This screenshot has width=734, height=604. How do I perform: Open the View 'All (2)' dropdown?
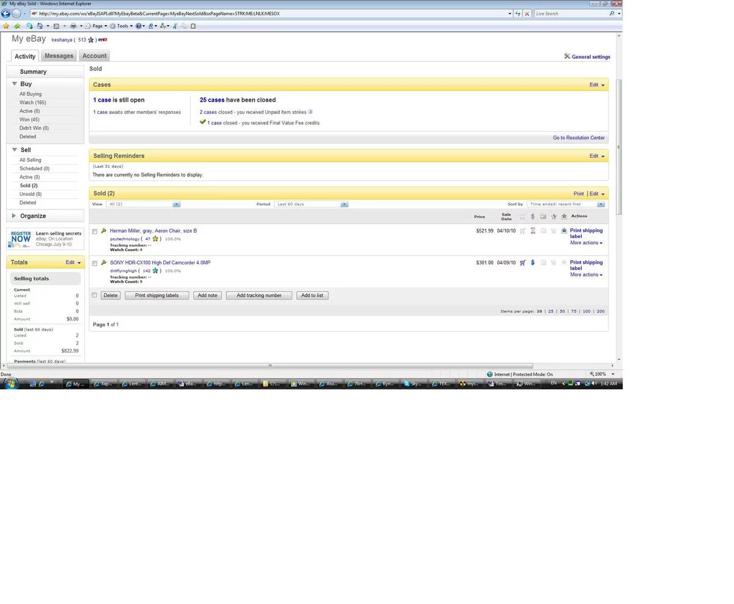143,204
